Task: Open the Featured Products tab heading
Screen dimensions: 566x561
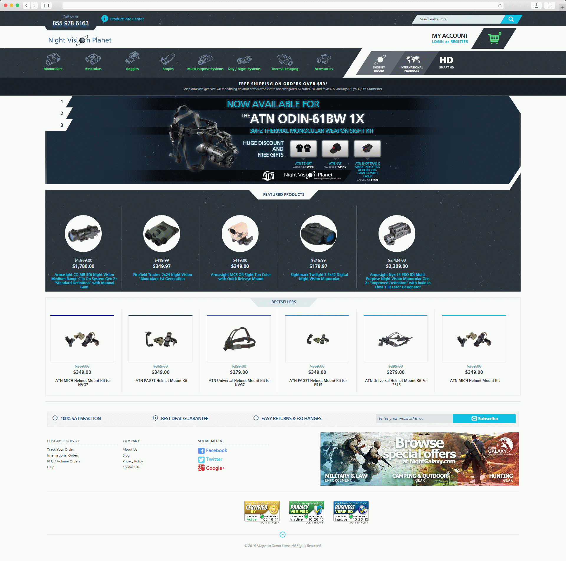Action: click(x=284, y=195)
